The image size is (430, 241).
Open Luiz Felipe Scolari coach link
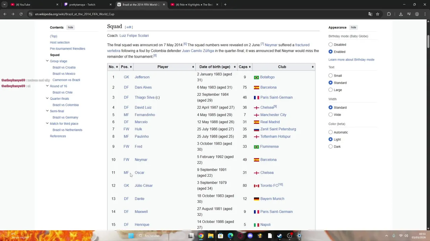(x=134, y=35)
